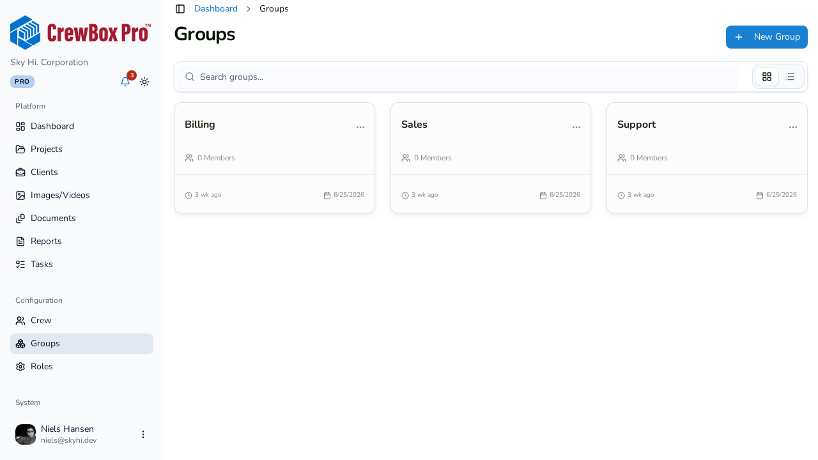Click Billing card 3 wk ago

click(208, 195)
